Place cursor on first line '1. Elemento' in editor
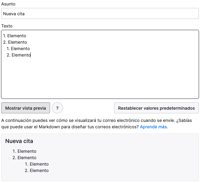The height and width of the screenshot is (183, 201). 15,36
